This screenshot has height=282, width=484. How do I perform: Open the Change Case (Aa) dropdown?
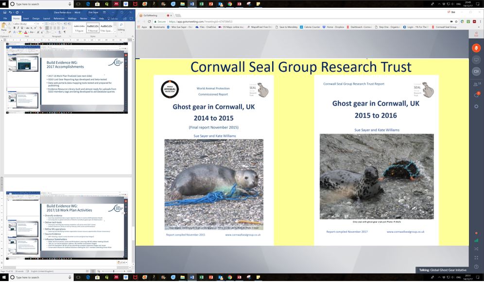point(32,32)
